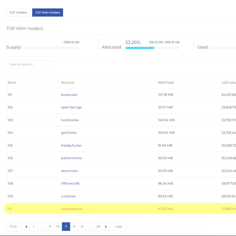Click the 53.26% allocated percentage
Viewport: 236px width, 236px height.
coord(133,42)
